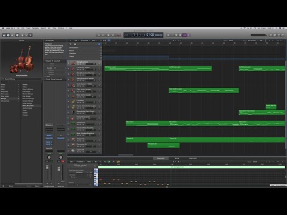Screen dimensions: 287x215
Task: Toggle the purple Metronome button
Action: tap(188, 35)
